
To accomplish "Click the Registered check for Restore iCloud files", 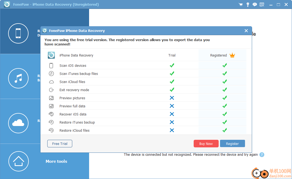I will pyautogui.click(x=225, y=130).
